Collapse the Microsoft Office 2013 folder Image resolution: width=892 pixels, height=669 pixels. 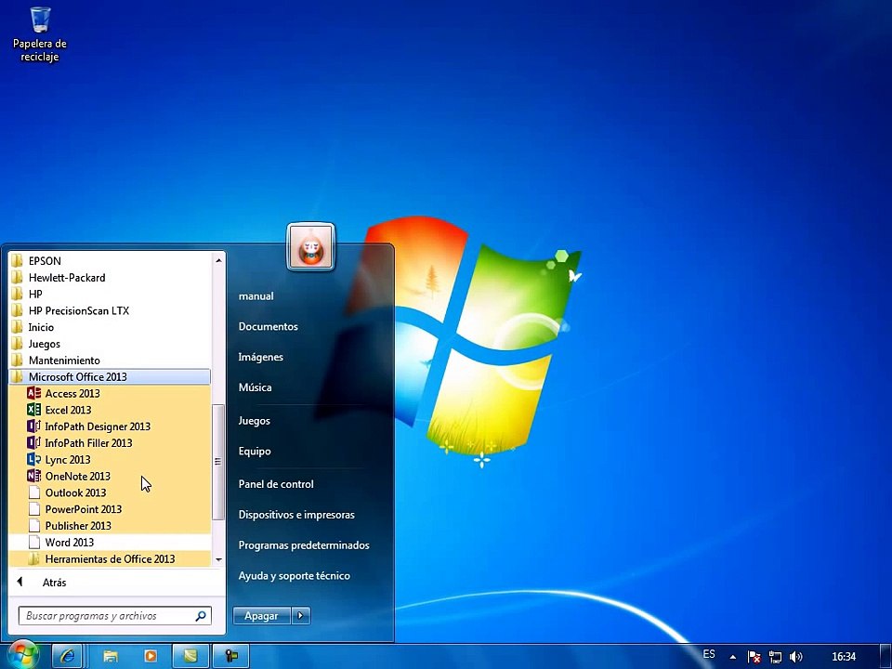tap(110, 376)
